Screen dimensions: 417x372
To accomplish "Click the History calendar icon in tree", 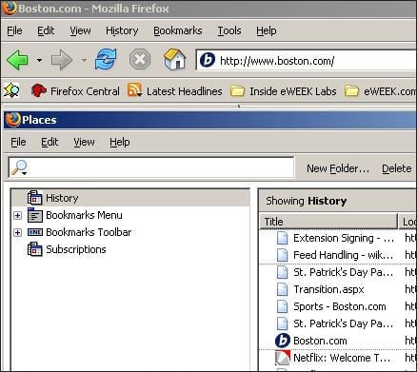I will 35,197.
